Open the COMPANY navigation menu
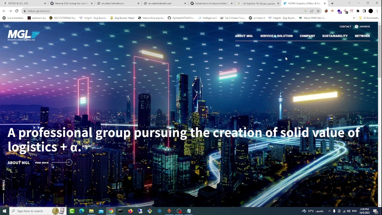This screenshot has width=382, height=215. coord(307,36)
